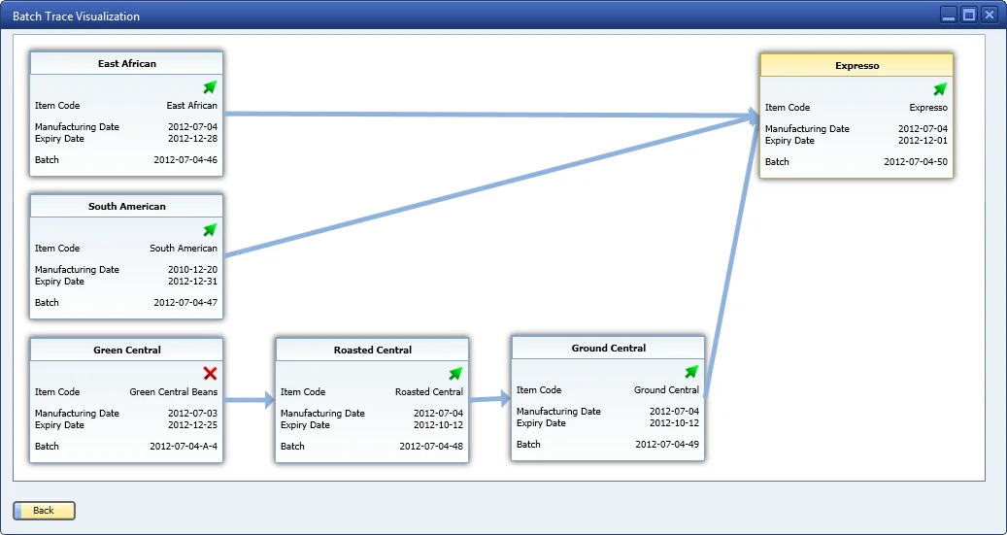The width and height of the screenshot is (1007, 535).
Task: Close the Batch Trace Visualization window
Action: 989,16
